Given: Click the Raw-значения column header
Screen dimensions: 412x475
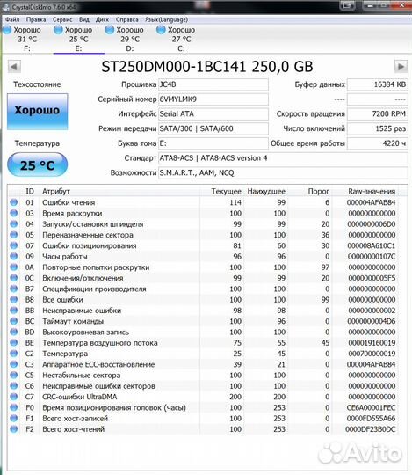Looking at the screenshot, I should pos(372,192).
